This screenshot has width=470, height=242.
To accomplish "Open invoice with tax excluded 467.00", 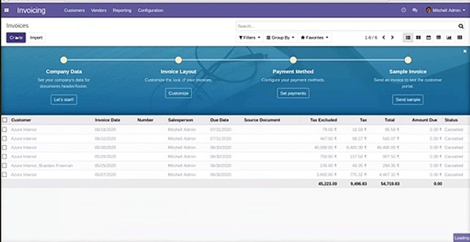I will point(235,138).
